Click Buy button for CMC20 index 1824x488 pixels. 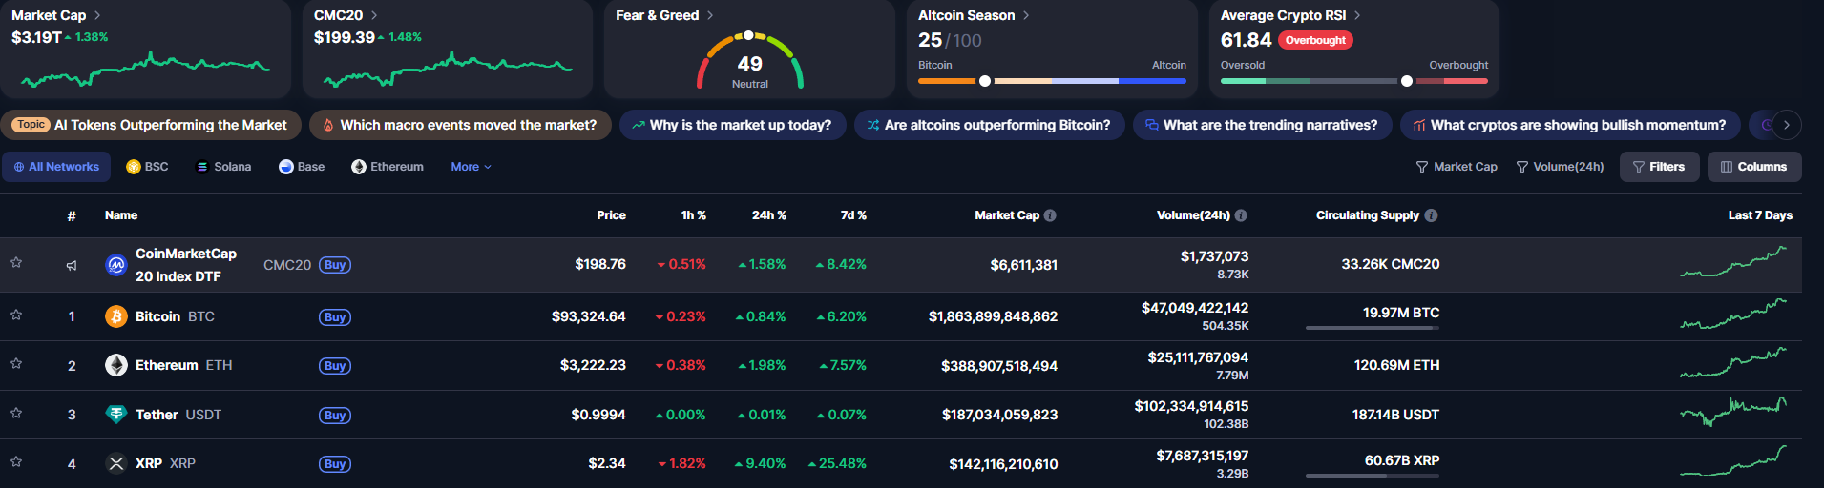335,265
